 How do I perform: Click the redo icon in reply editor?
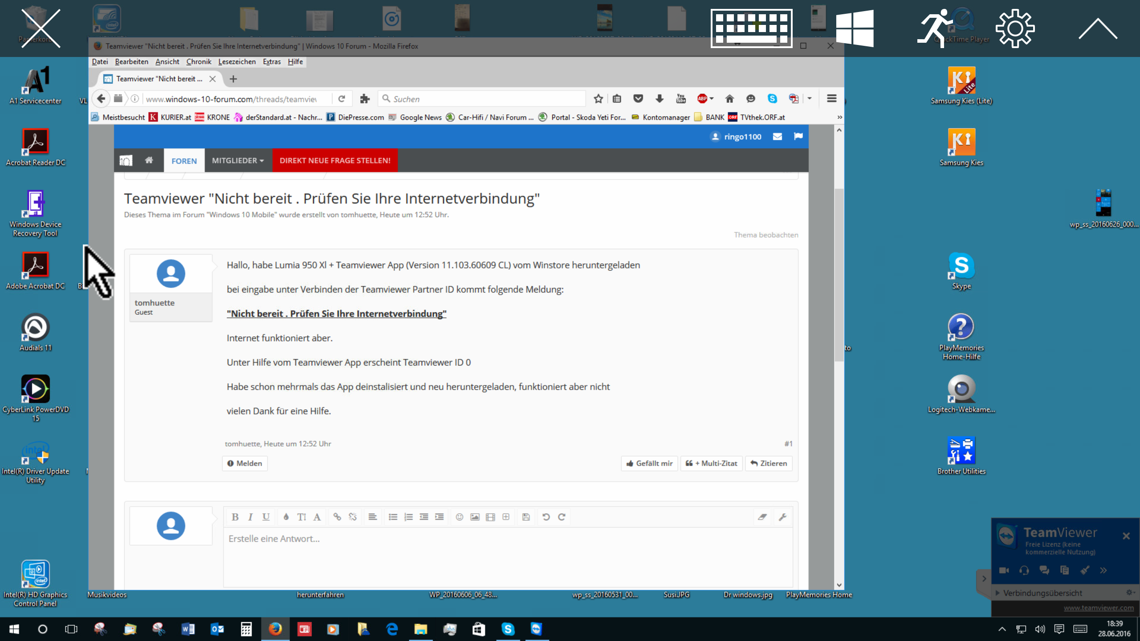coord(562,517)
